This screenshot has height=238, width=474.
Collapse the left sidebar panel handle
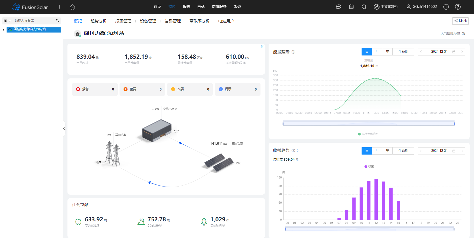(x=64, y=128)
